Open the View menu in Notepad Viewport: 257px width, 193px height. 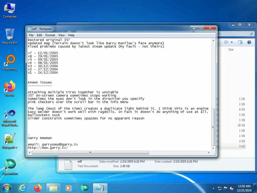(x=61, y=35)
